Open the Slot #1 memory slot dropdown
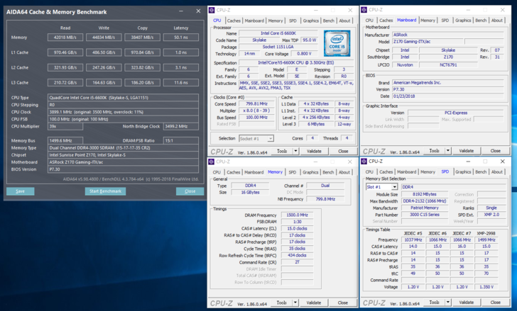This screenshot has width=517, height=311. [x=381, y=187]
